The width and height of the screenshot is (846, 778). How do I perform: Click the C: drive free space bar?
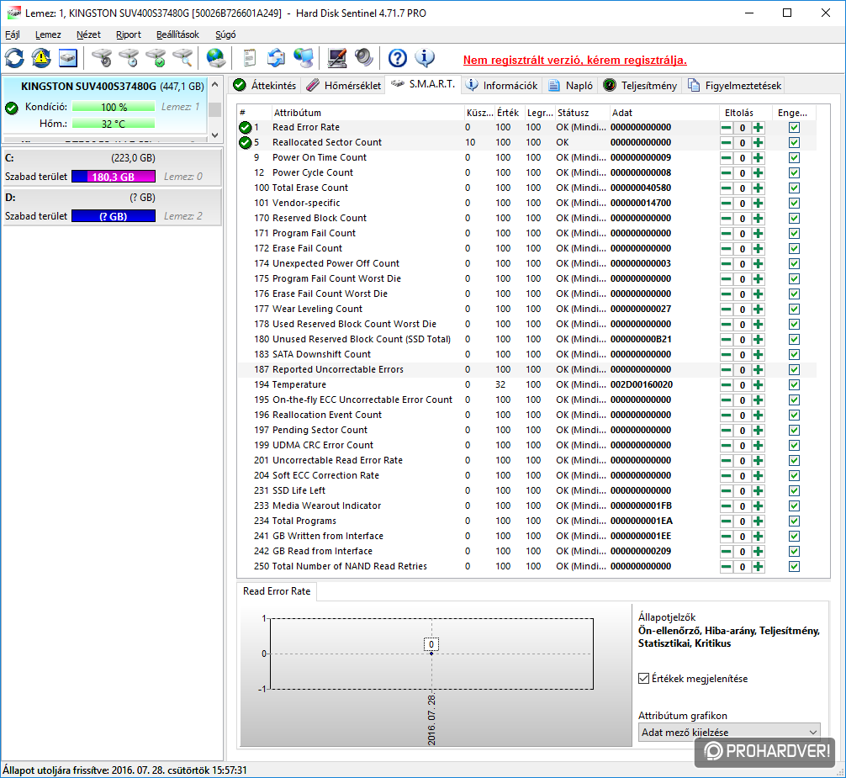(x=114, y=177)
